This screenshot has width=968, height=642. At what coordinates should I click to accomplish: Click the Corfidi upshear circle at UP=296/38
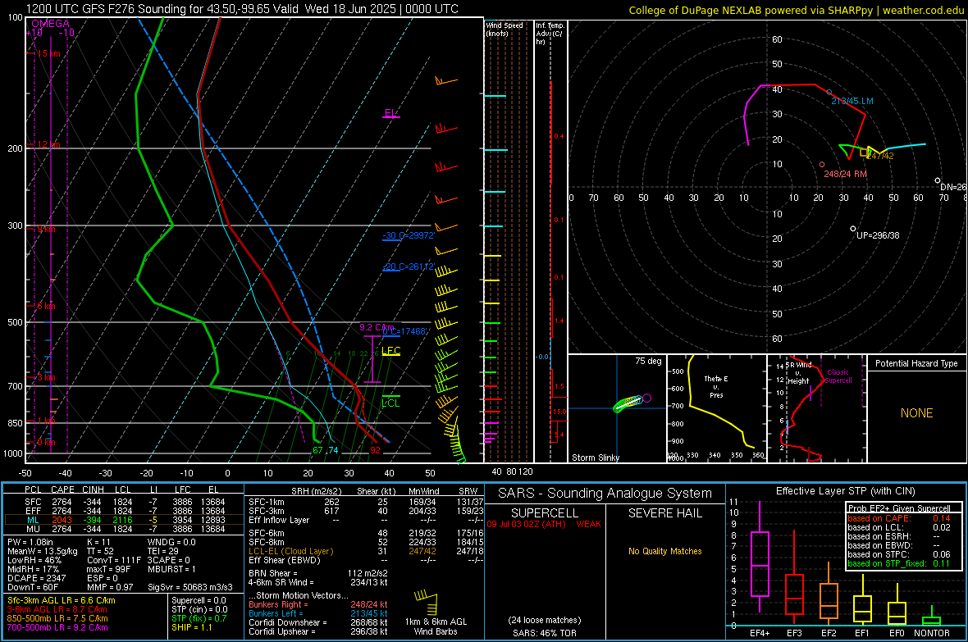853,229
